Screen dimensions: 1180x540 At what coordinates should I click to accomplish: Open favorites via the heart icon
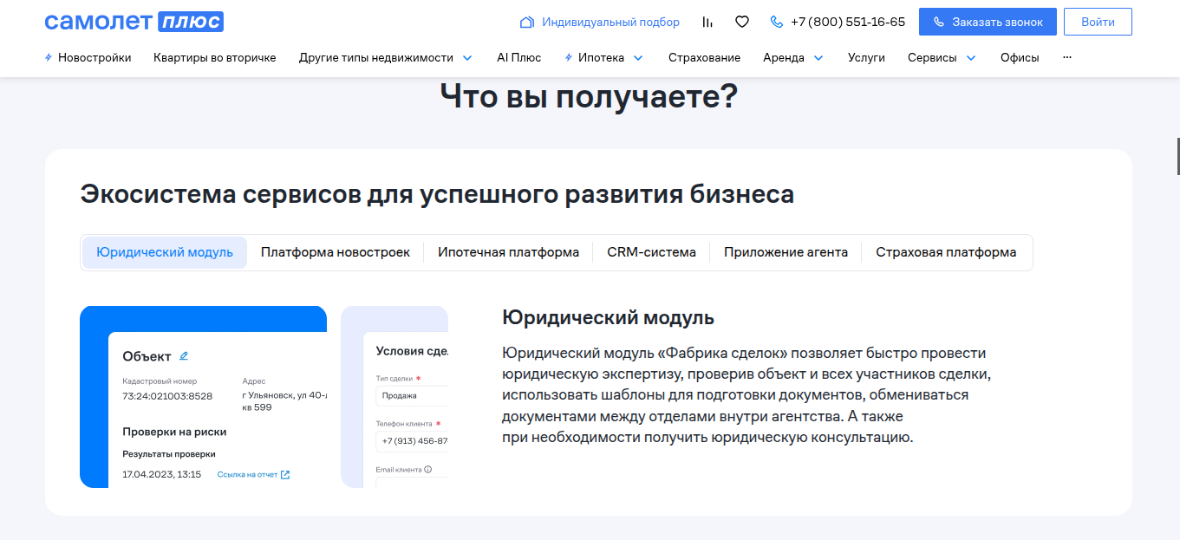coord(741,22)
